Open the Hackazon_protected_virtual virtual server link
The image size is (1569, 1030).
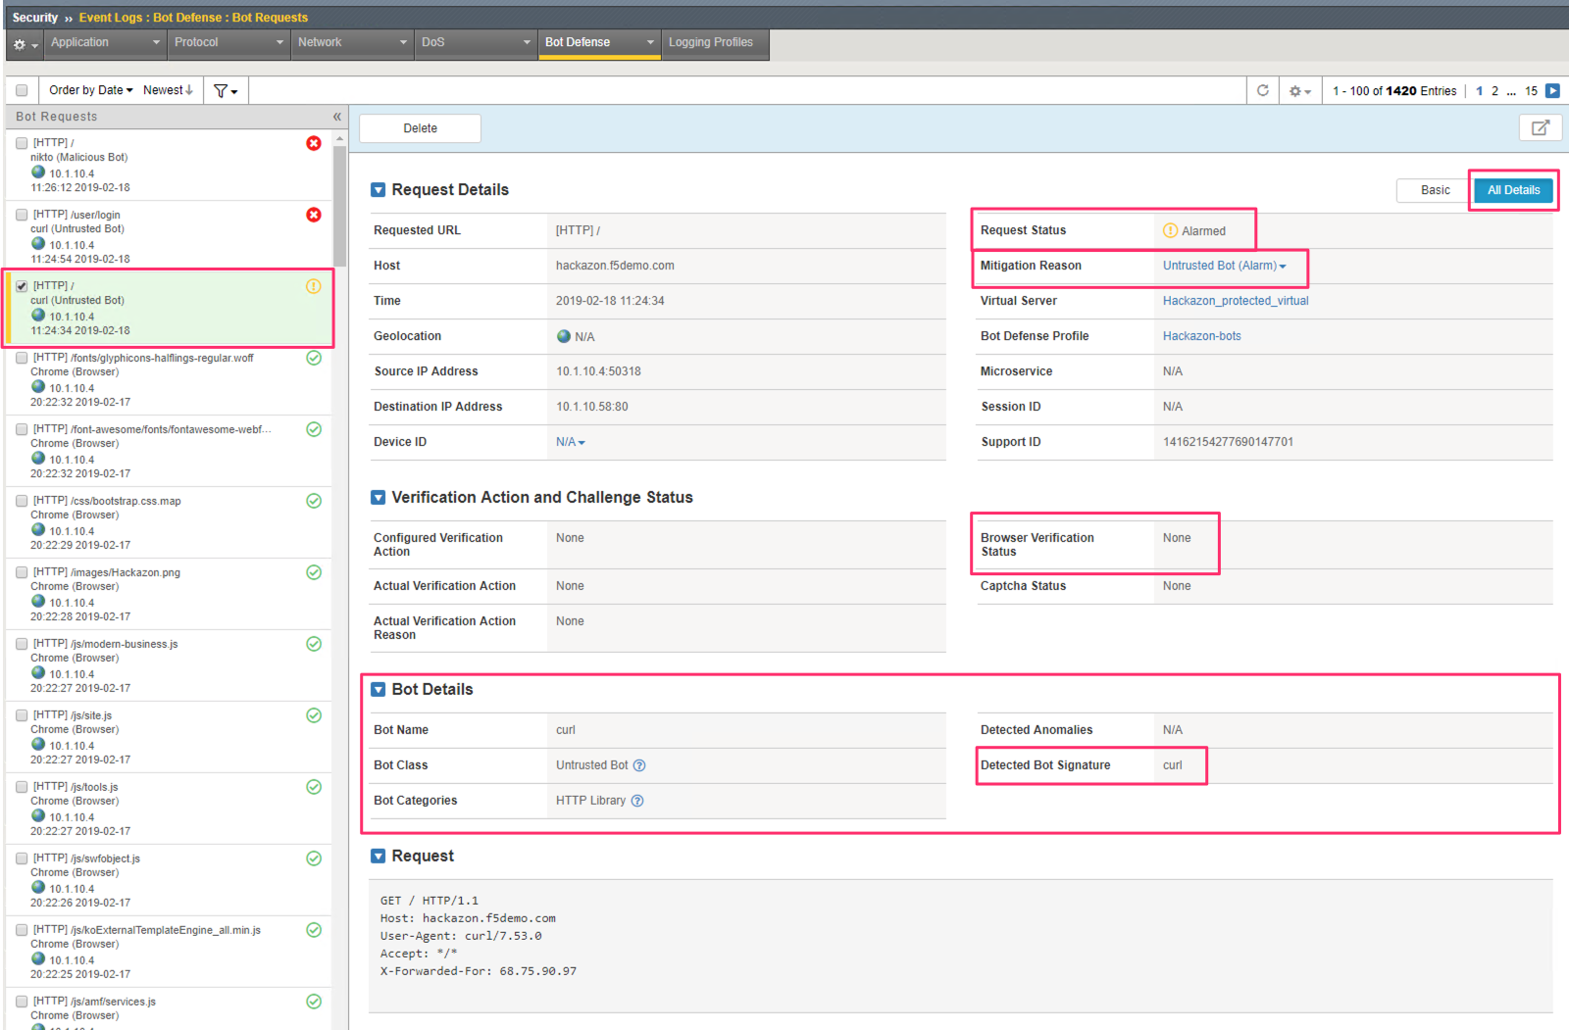coord(1236,301)
